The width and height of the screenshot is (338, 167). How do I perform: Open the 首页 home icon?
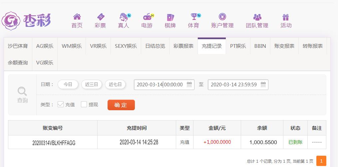77,17
